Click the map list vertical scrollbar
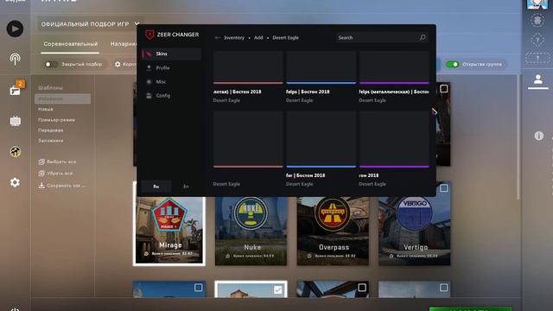 (518, 137)
